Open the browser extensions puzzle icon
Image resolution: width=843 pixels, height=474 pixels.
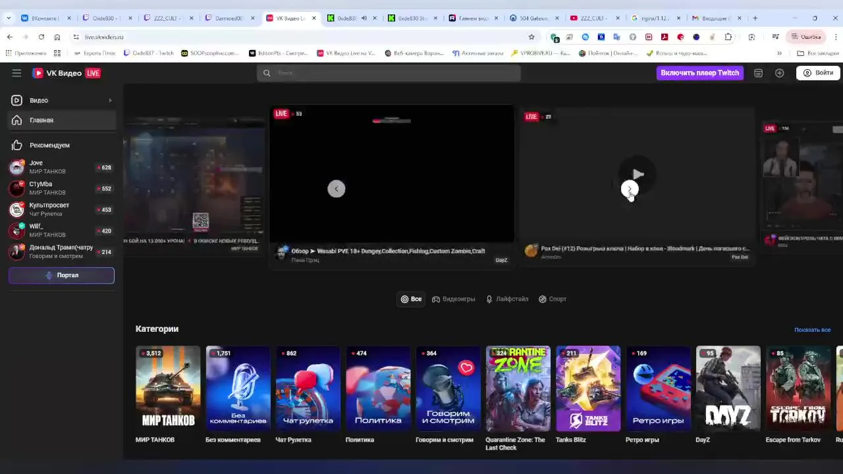(728, 37)
